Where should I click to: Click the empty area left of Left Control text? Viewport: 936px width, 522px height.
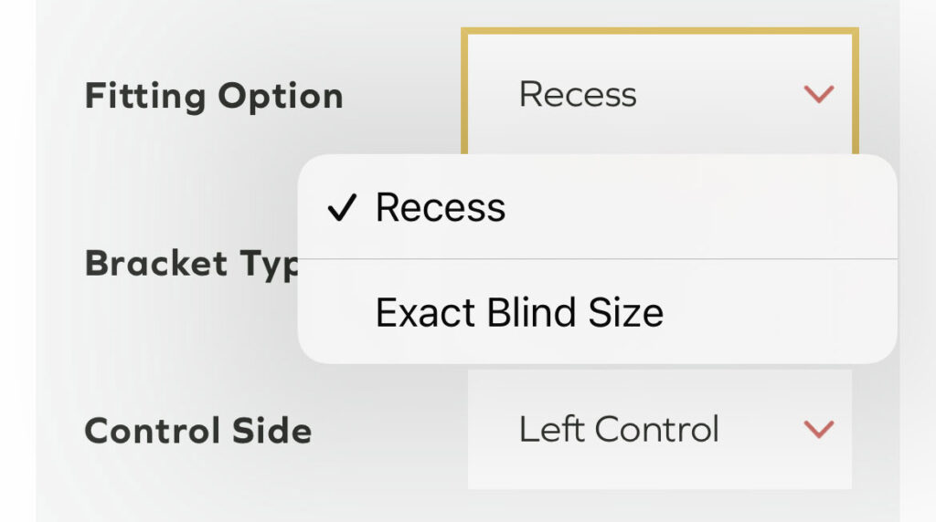tap(492, 429)
